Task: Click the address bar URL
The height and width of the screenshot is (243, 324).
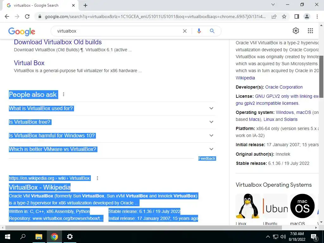Action: point(155,16)
